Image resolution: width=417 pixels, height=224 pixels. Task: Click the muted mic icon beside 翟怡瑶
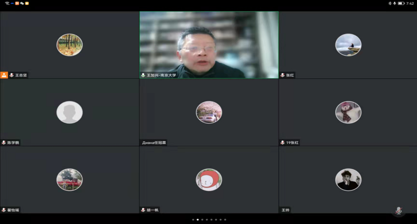coord(4,210)
